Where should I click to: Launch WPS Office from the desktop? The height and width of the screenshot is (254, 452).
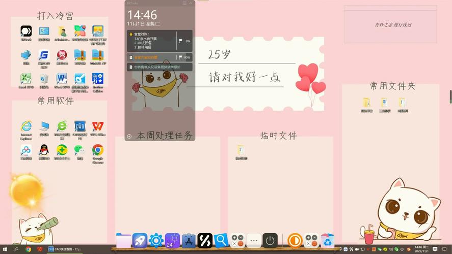click(x=97, y=126)
